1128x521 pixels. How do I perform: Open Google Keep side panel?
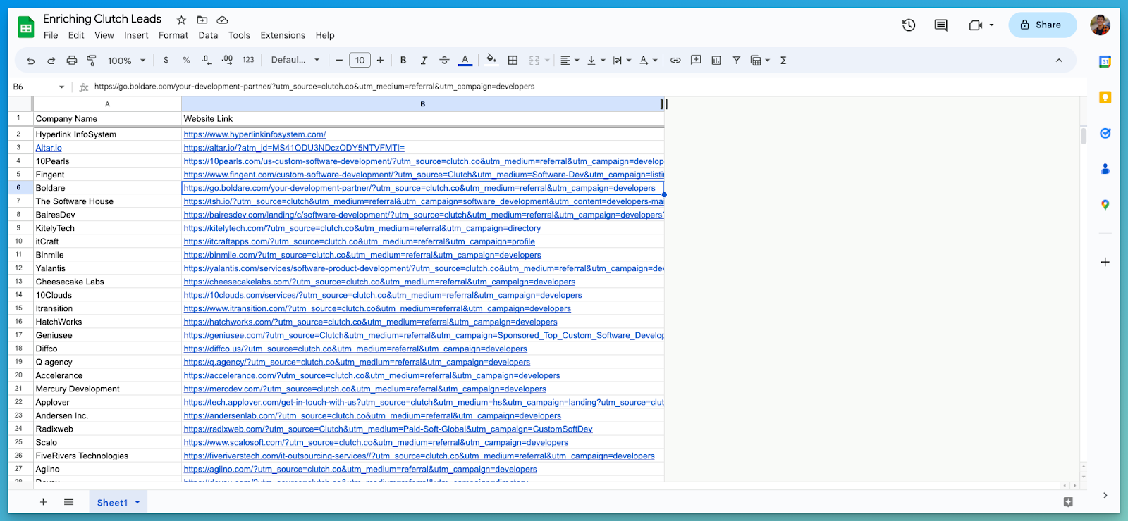pos(1105,97)
